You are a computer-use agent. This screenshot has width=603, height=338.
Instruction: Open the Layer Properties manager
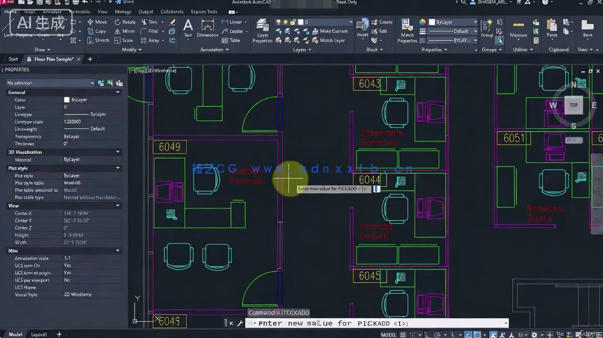coord(262,29)
